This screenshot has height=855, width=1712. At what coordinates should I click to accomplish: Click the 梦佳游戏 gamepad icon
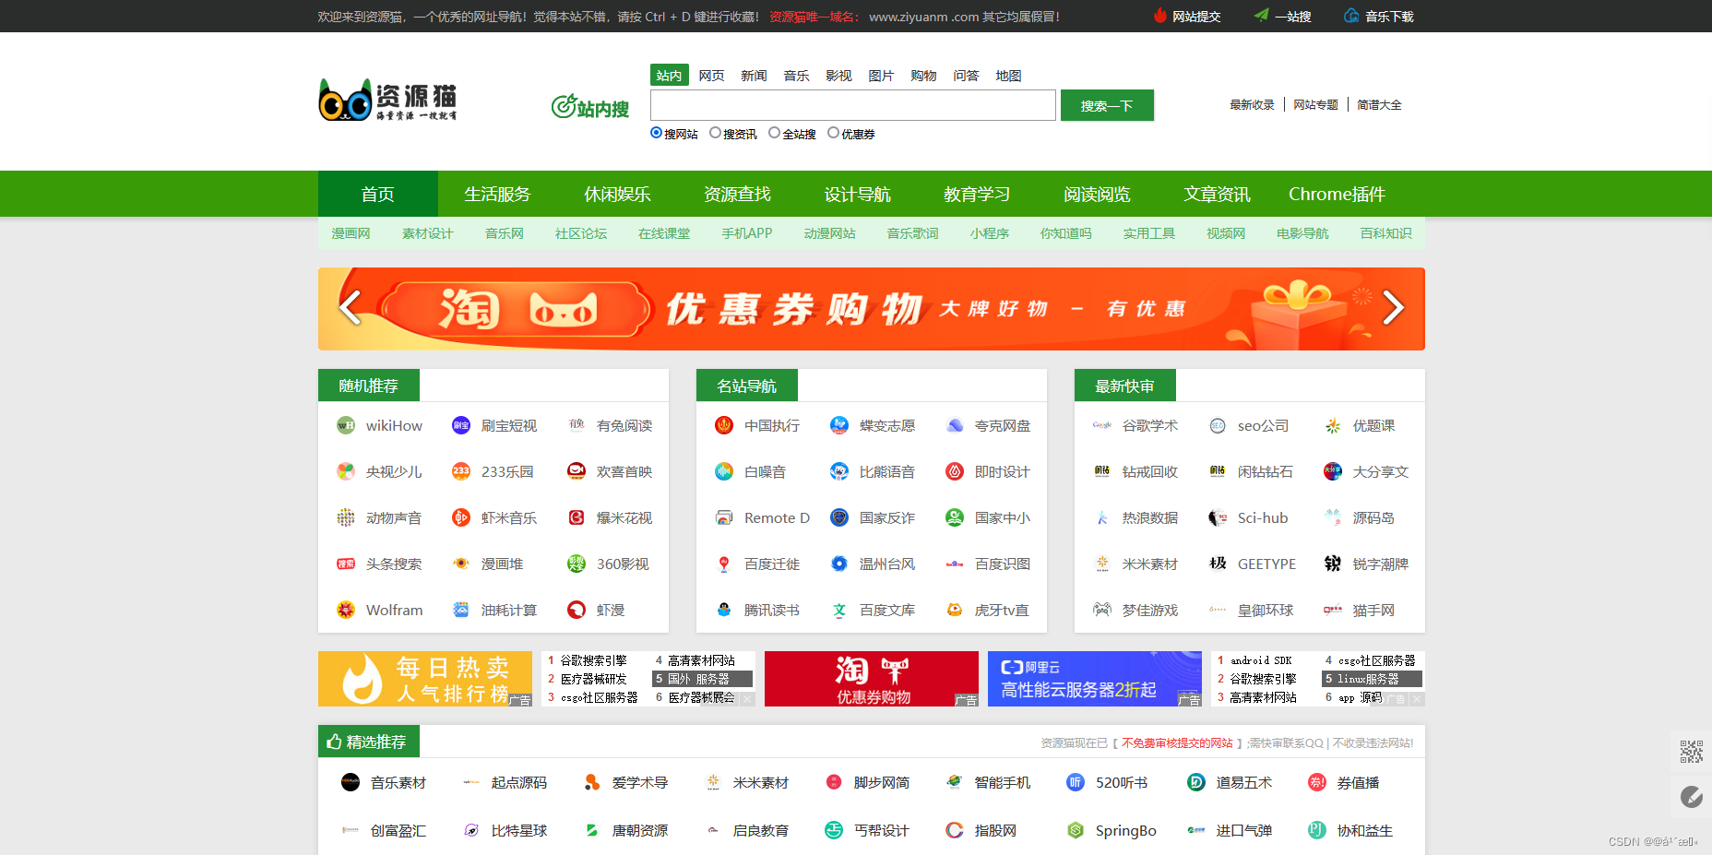pyautogui.click(x=1102, y=610)
